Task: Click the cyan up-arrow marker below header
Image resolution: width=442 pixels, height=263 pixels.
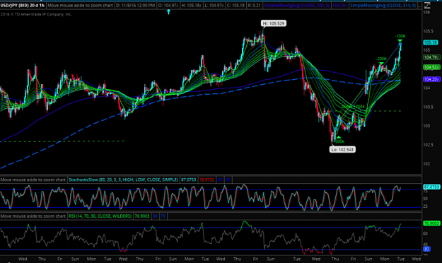Action: point(168,11)
